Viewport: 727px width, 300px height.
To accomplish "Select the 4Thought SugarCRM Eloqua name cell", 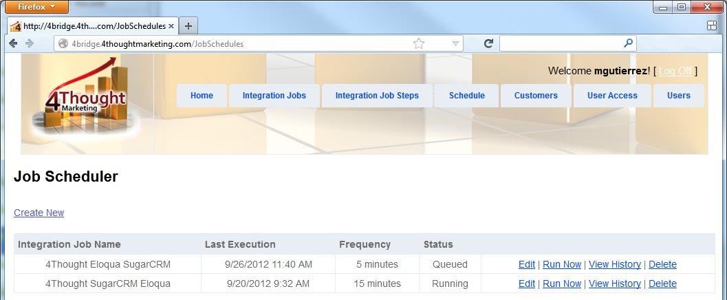I will tap(108, 283).
